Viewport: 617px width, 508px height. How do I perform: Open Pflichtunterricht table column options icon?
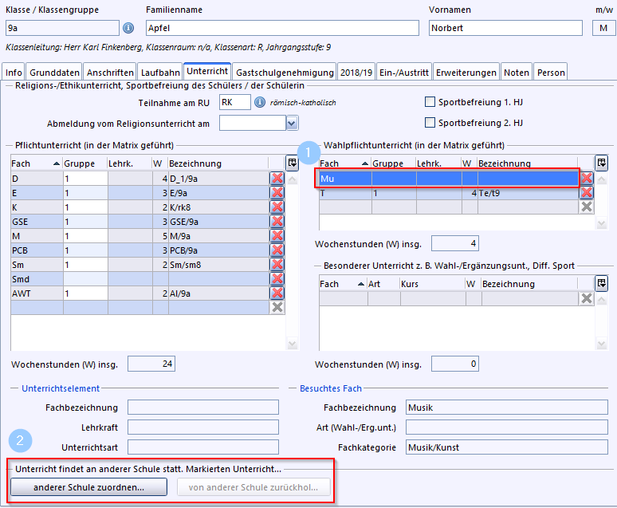pyautogui.click(x=293, y=163)
